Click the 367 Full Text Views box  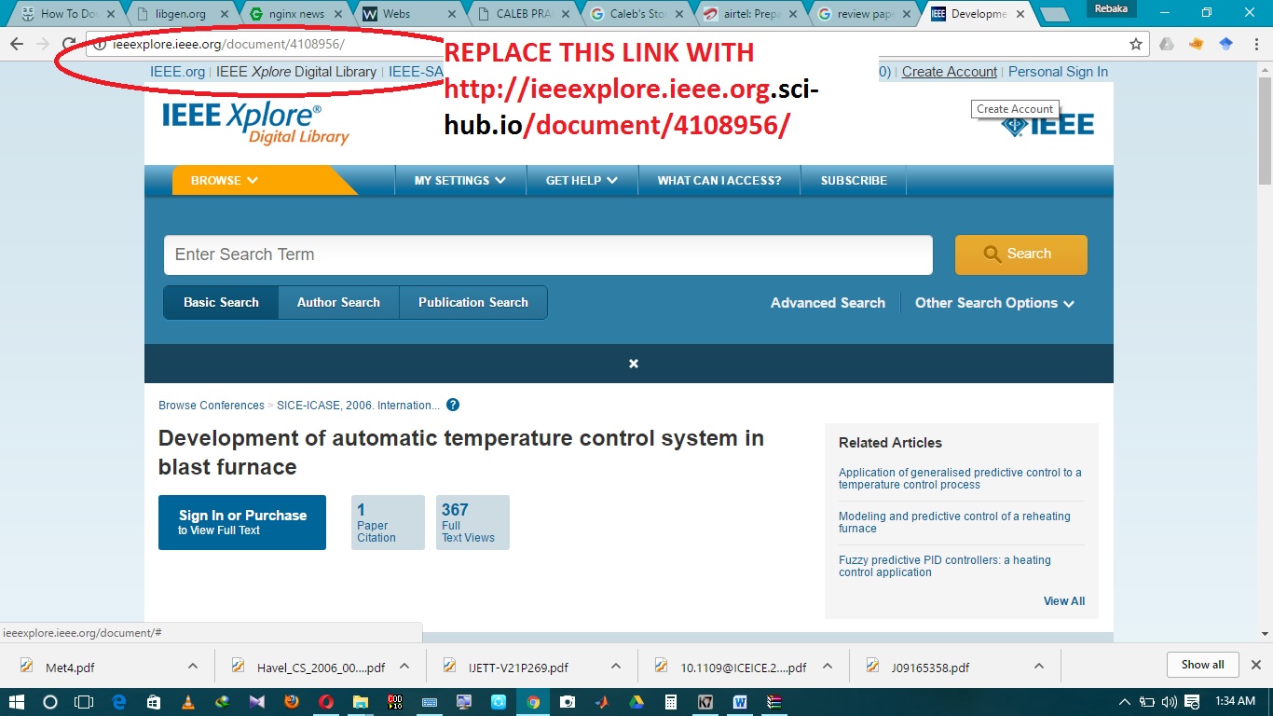[472, 522]
